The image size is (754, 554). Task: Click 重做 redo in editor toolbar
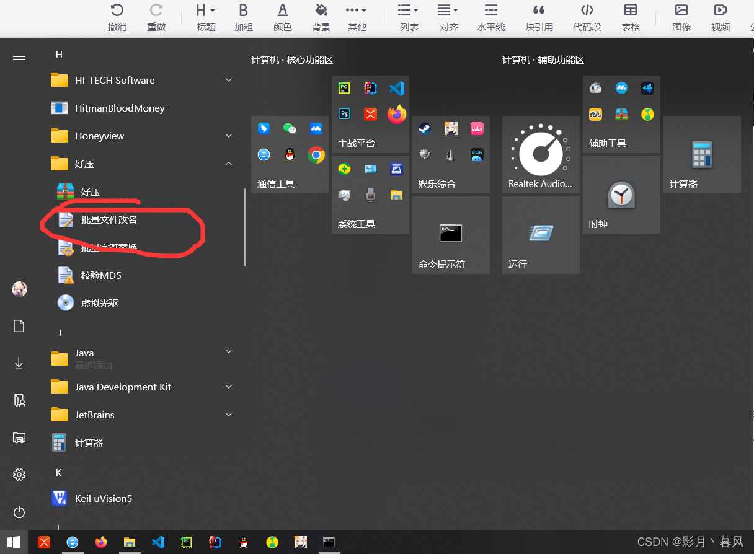tap(156, 17)
